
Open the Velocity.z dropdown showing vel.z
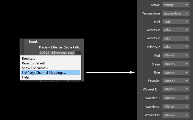(176, 47)
